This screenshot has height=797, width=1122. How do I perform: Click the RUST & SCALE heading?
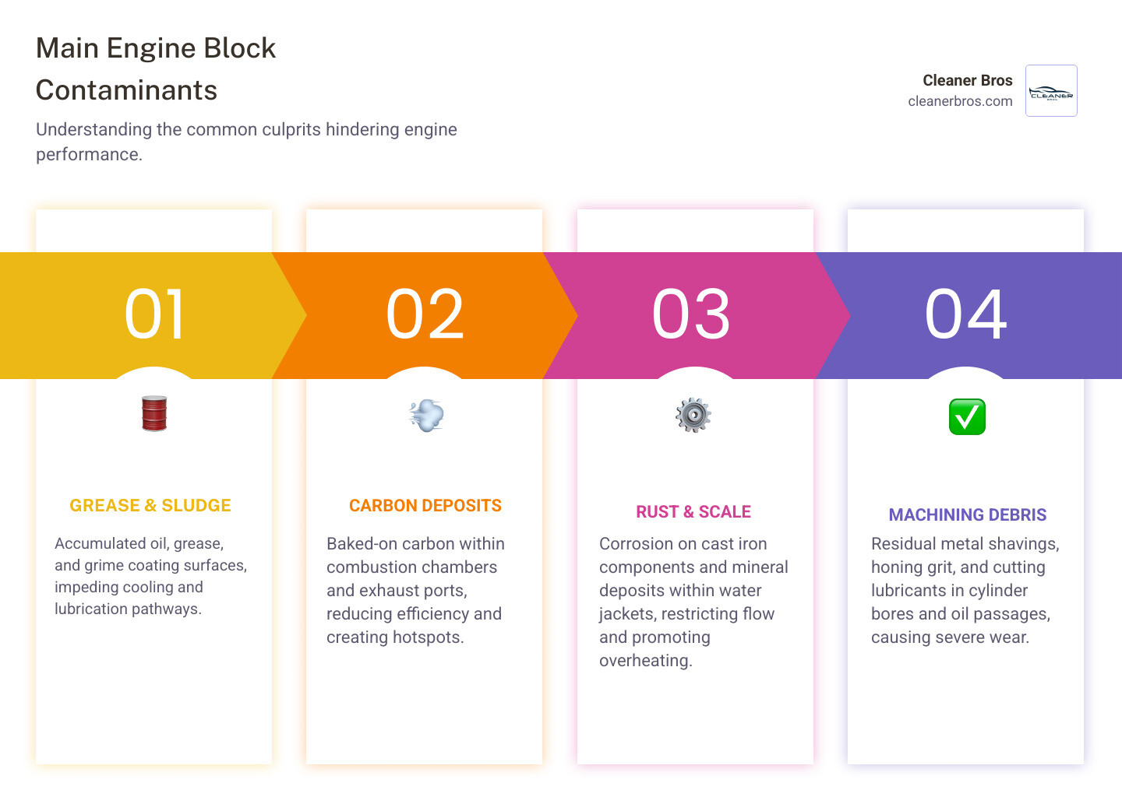[693, 512]
